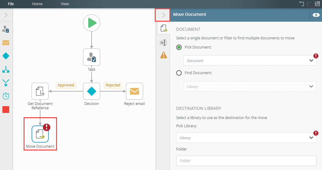Open the View menu

tap(65, 4)
